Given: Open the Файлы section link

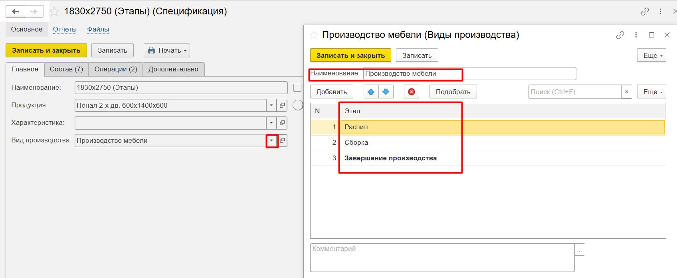Looking at the screenshot, I should [x=98, y=29].
